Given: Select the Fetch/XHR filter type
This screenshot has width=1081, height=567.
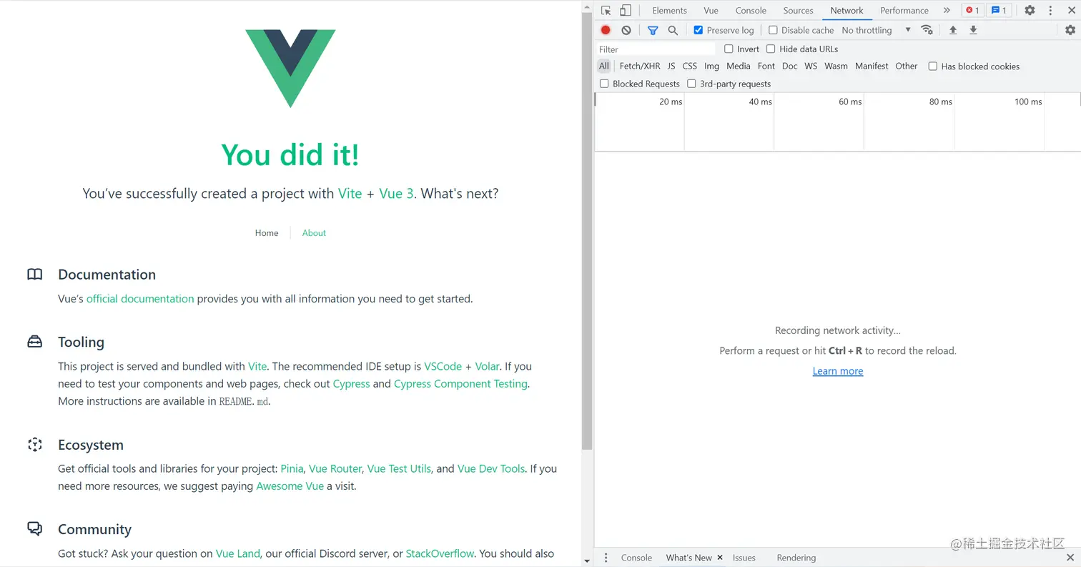Looking at the screenshot, I should tap(640, 66).
